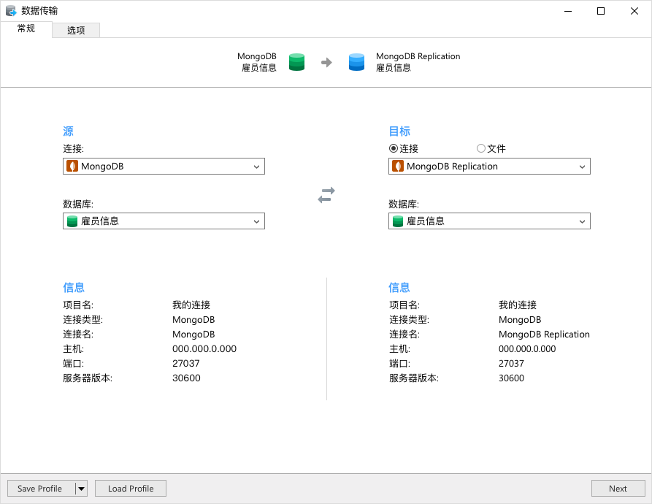The height and width of the screenshot is (504, 652).
Task: Click the MongoDB leaf icon in target connection
Action: tap(398, 167)
